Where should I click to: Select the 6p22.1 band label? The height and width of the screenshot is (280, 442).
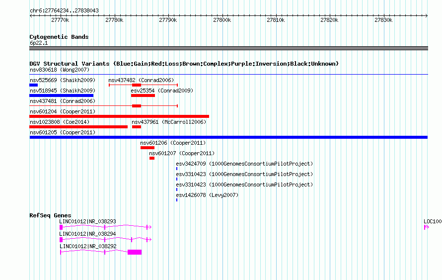[39, 43]
